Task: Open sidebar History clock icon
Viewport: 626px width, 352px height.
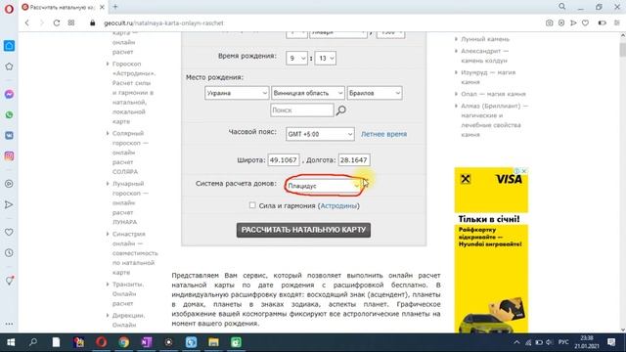Action: pos(9,253)
